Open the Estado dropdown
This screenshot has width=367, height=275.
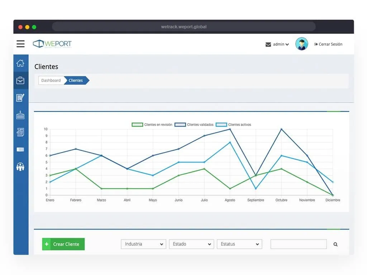tap(191, 244)
